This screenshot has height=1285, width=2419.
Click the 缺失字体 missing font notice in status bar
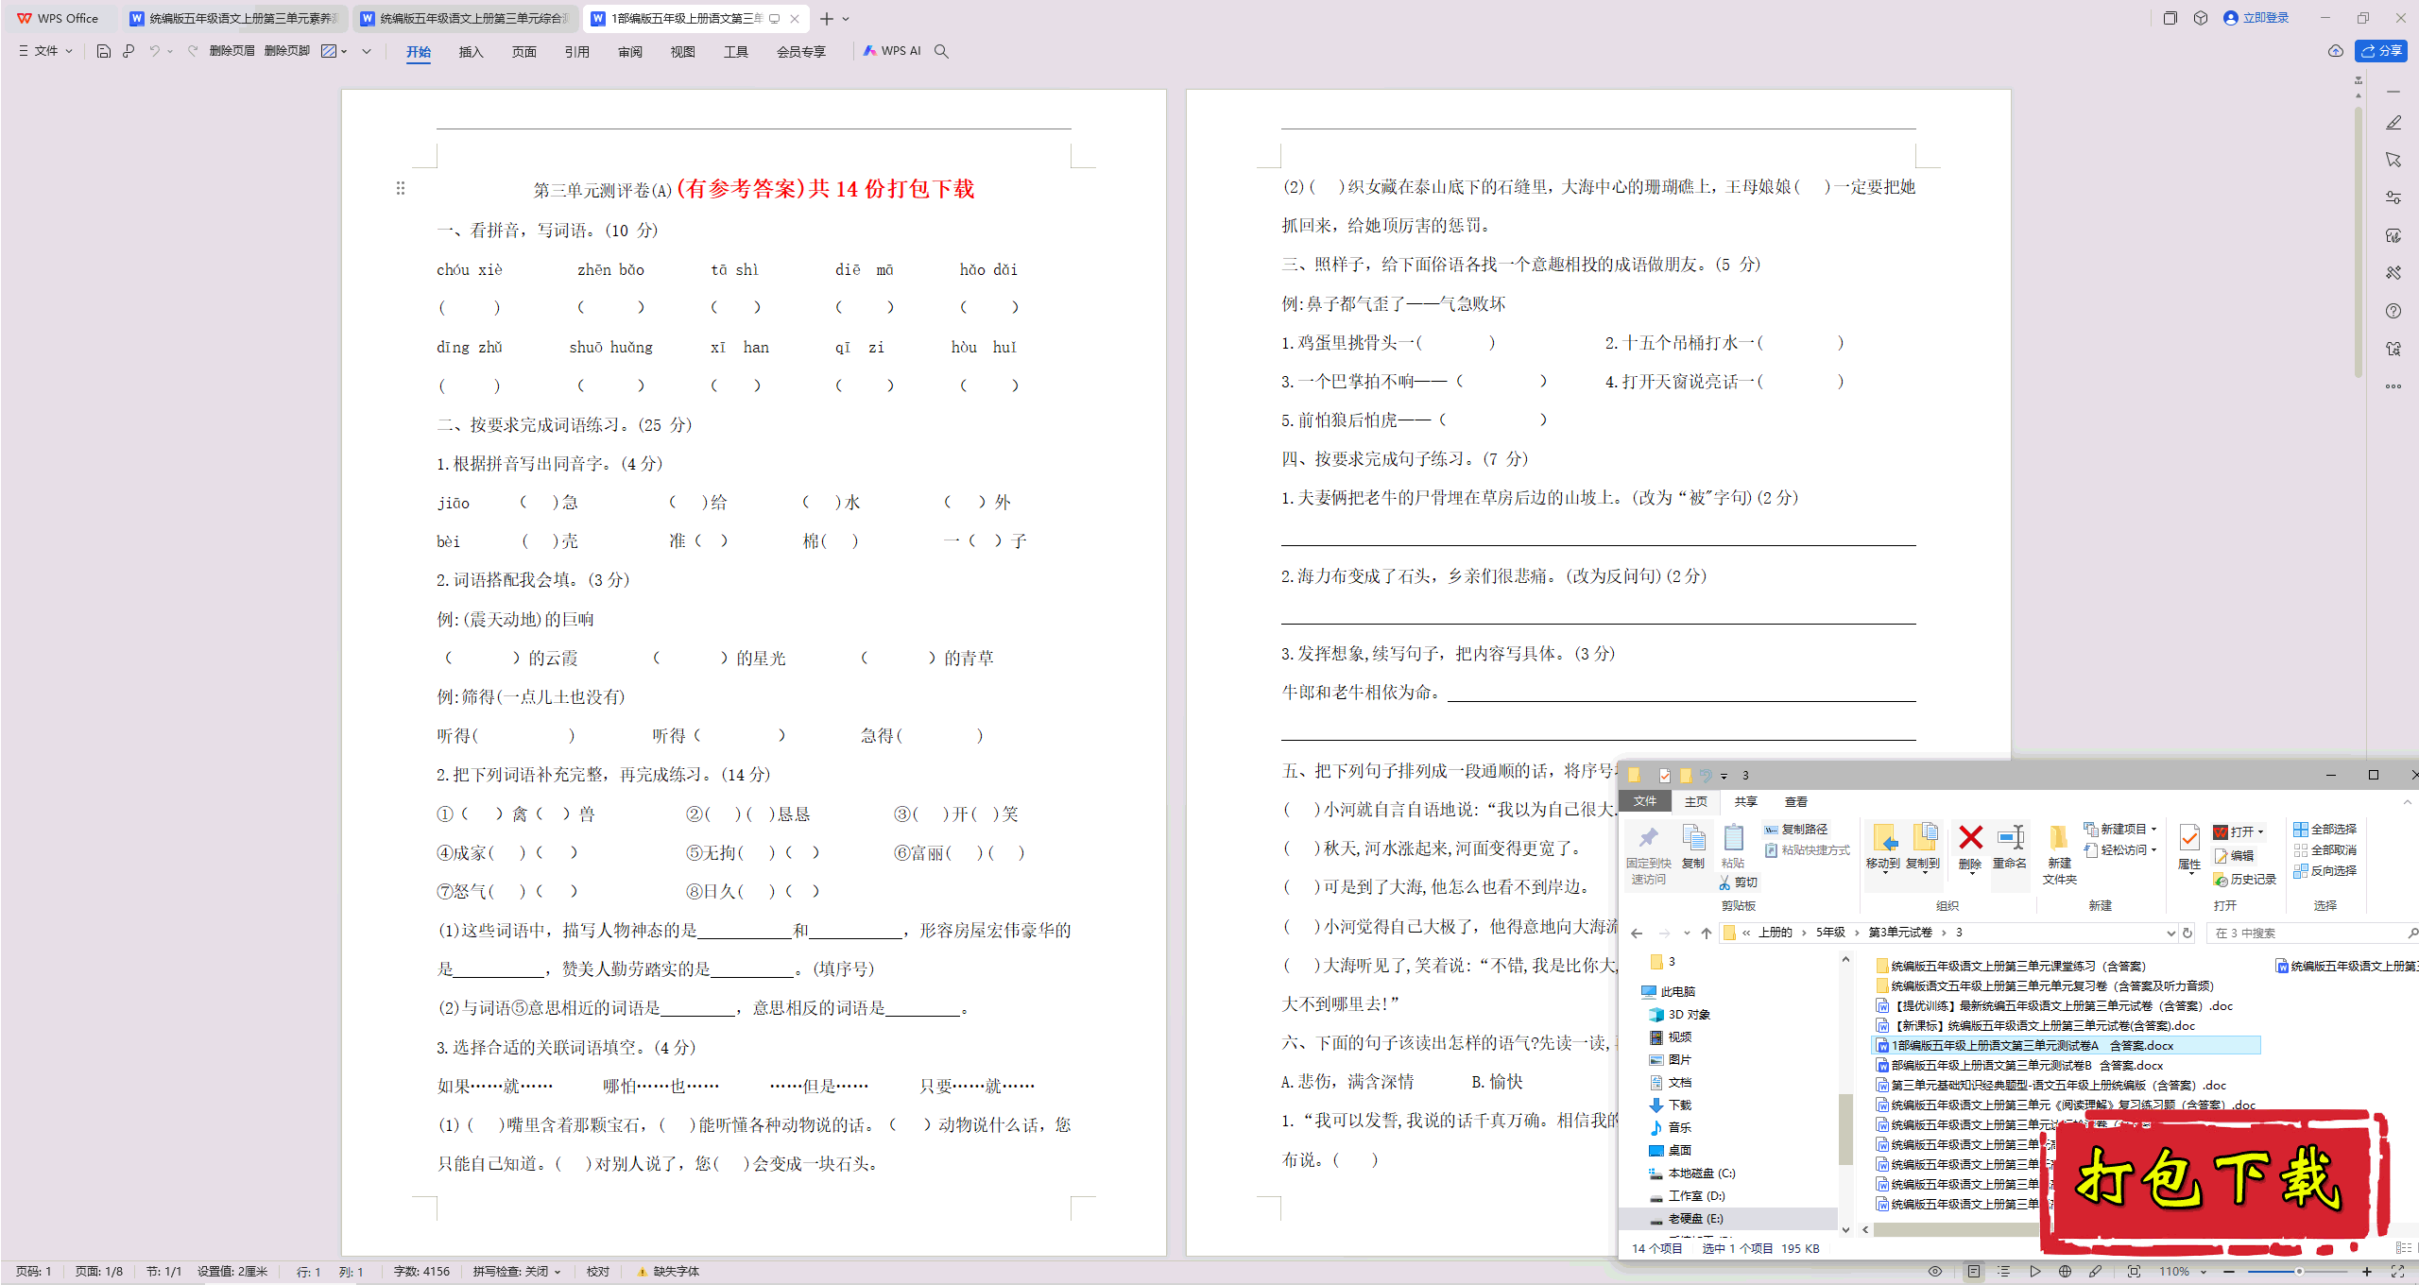(x=669, y=1272)
